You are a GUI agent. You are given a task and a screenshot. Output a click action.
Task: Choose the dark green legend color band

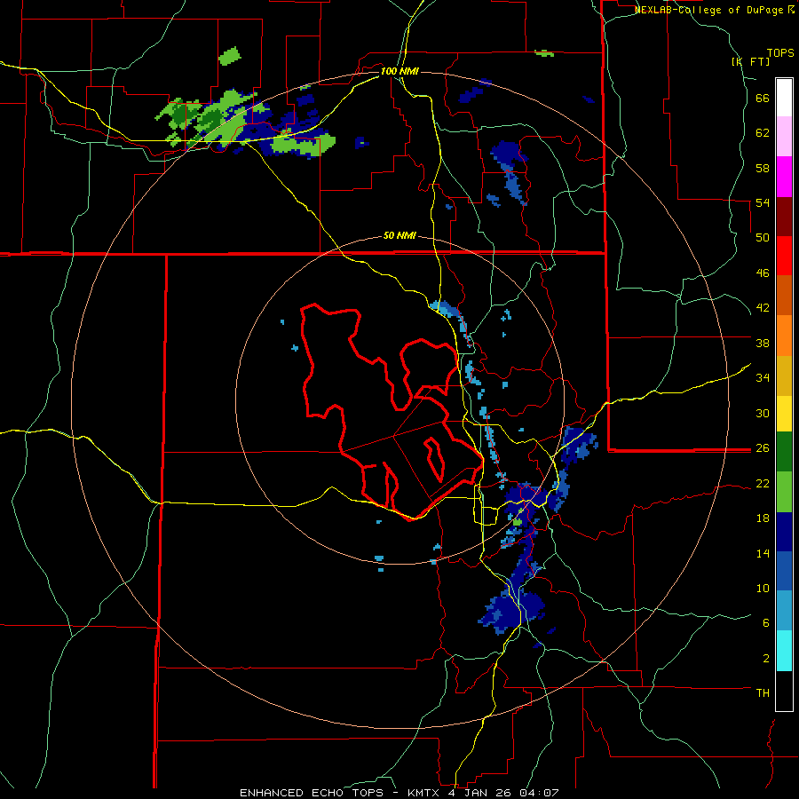784,452
